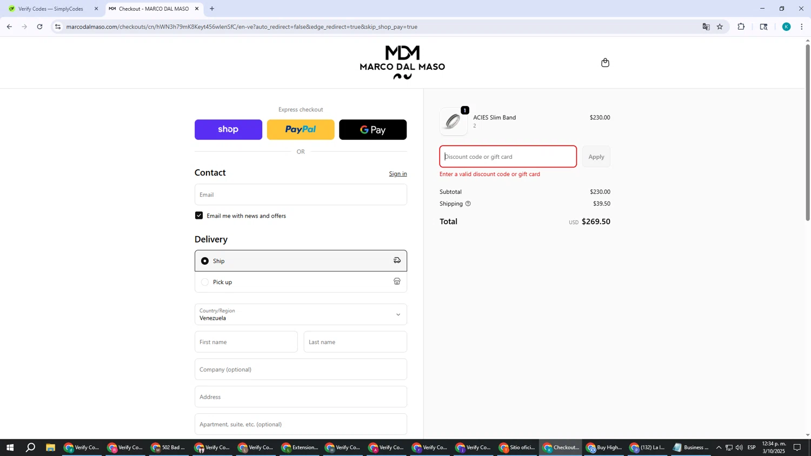Uncheck Email me with news and offers
Image resolution: width=811 pixels, height=456 pixels.
pos(199,216)
